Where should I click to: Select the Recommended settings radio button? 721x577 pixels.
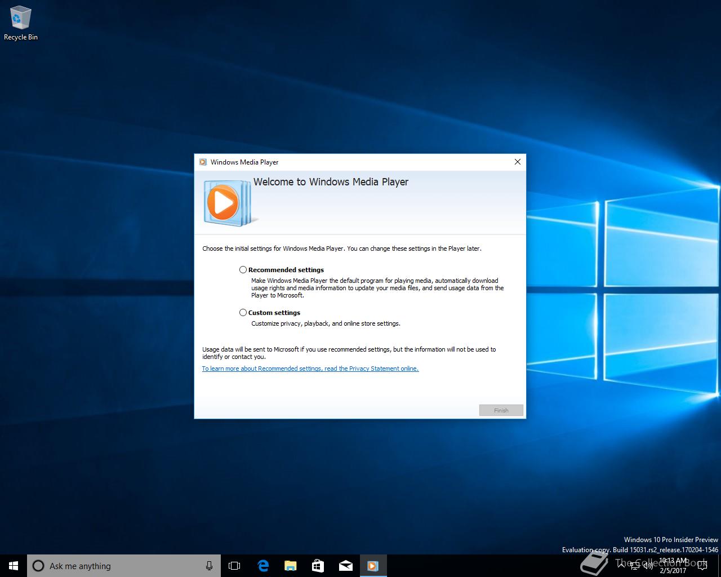(243, 270)
